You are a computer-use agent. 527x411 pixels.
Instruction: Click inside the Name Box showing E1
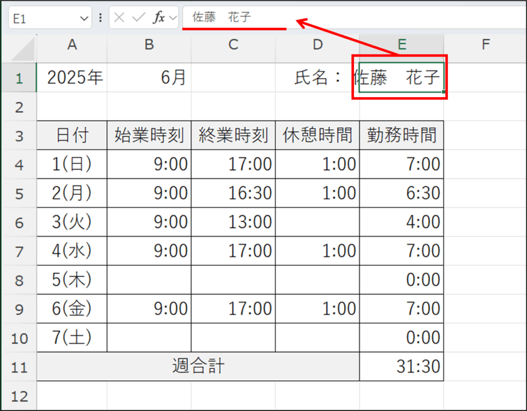pyautogui.click(x=41, y=19)
